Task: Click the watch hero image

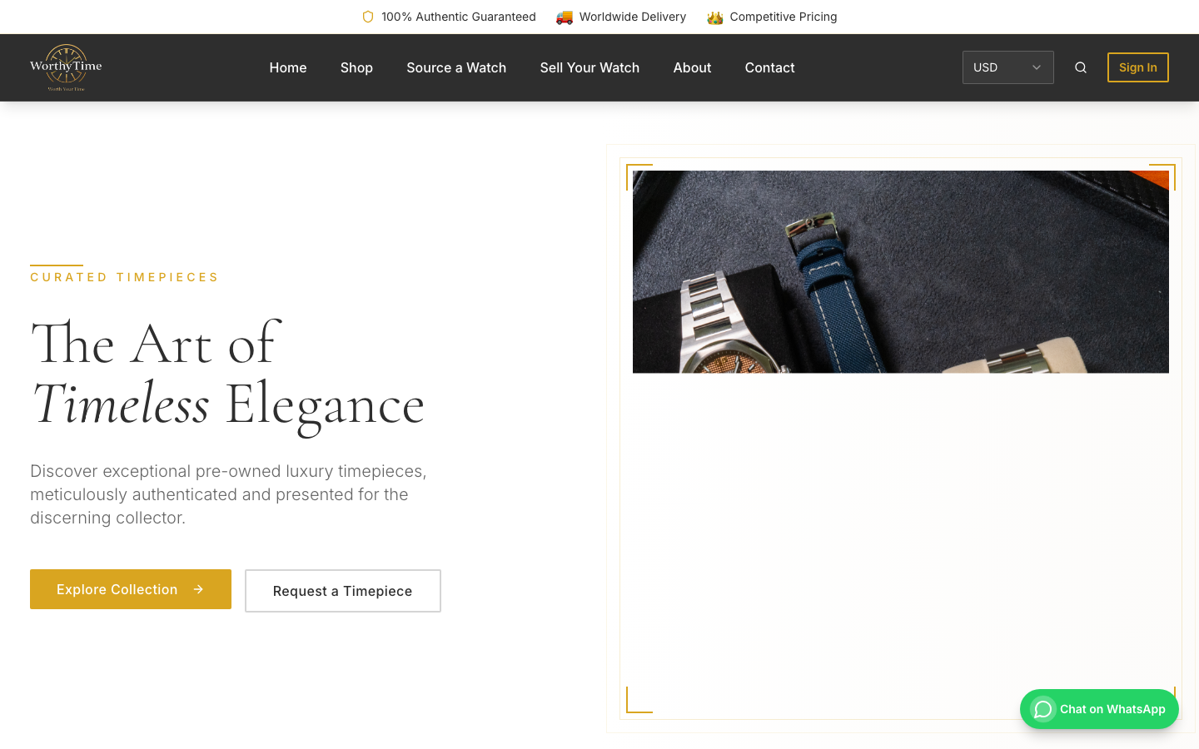Action: pos(901,272)
